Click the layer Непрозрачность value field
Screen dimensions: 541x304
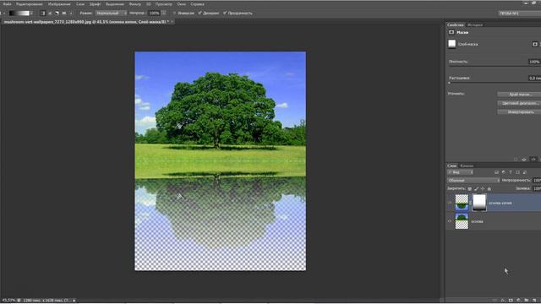pos(537,180)
